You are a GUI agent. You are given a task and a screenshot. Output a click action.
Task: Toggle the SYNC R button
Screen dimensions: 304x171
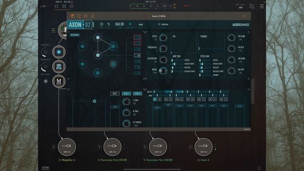point(137,94)
